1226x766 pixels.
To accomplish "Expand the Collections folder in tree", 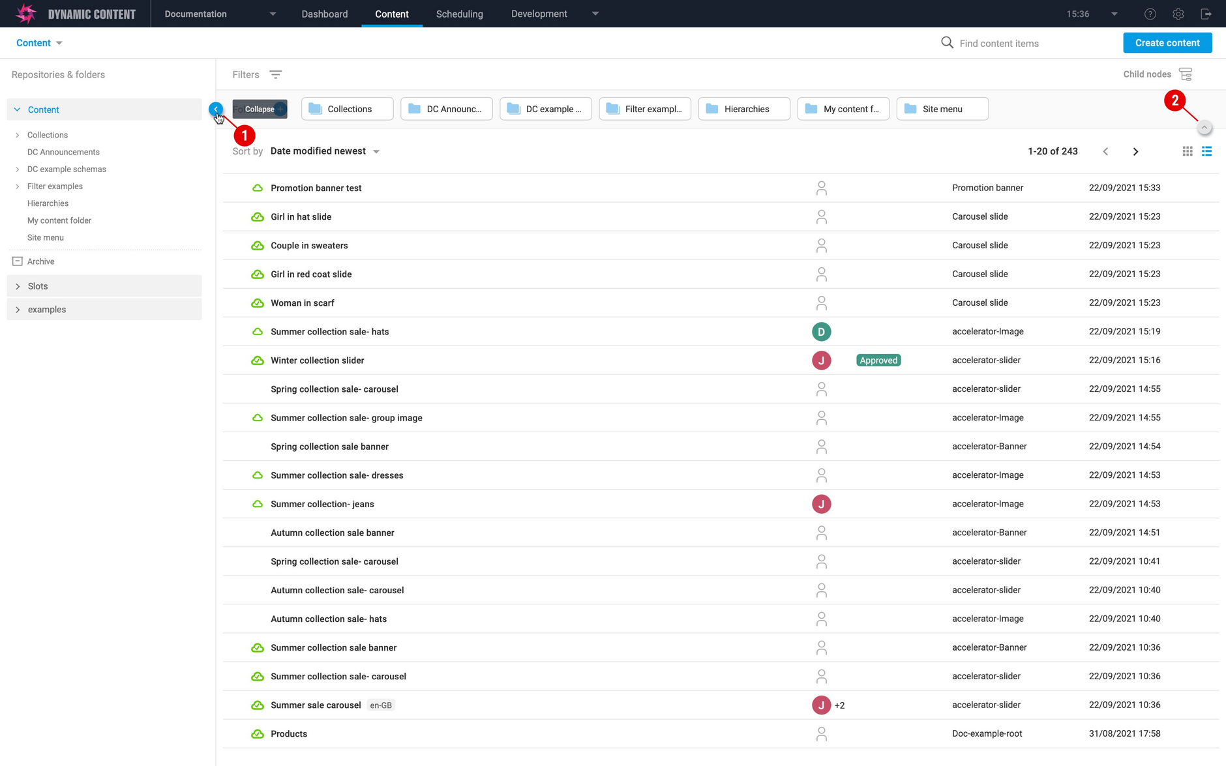I will click(18, 135).
